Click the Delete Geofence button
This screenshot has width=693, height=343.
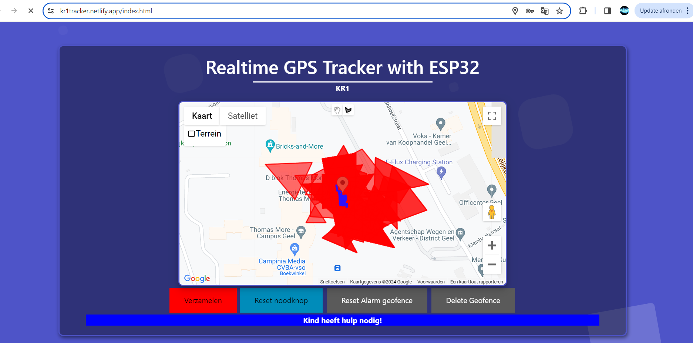click(473, 300)
